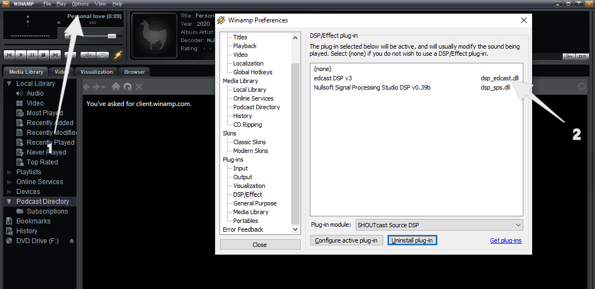Close the Winamp Preferences window X

click(524, 20)
